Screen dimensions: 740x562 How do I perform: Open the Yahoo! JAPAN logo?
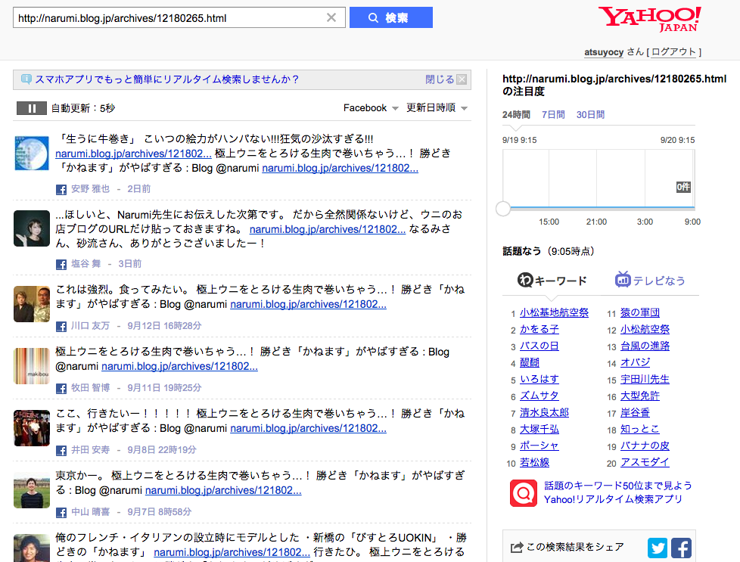[650, 19]
